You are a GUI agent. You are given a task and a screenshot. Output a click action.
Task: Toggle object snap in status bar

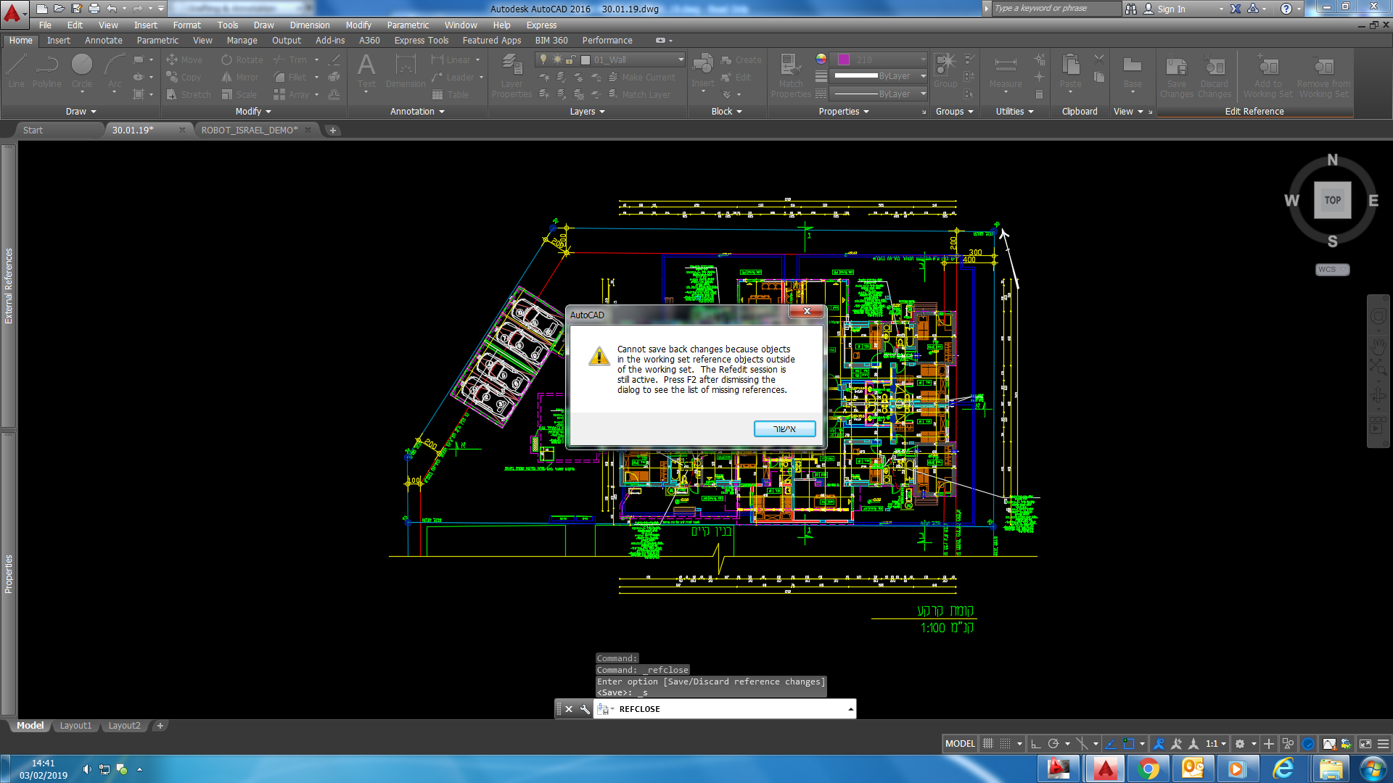coord(1128,744)
